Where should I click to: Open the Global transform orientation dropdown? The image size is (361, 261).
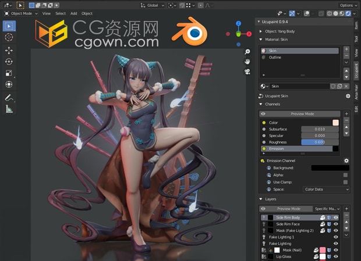153,5
